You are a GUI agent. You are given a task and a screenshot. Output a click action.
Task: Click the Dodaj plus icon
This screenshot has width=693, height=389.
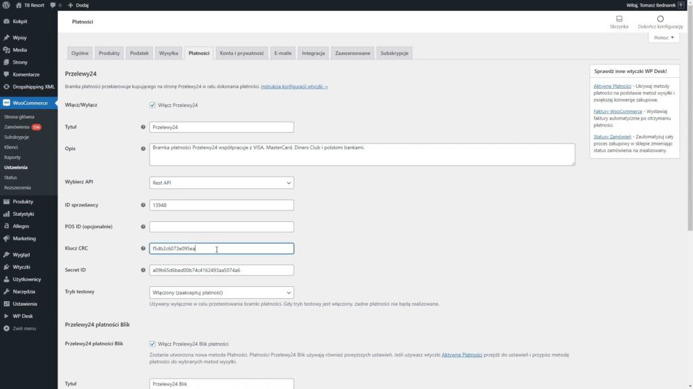[x=70, y=5]
